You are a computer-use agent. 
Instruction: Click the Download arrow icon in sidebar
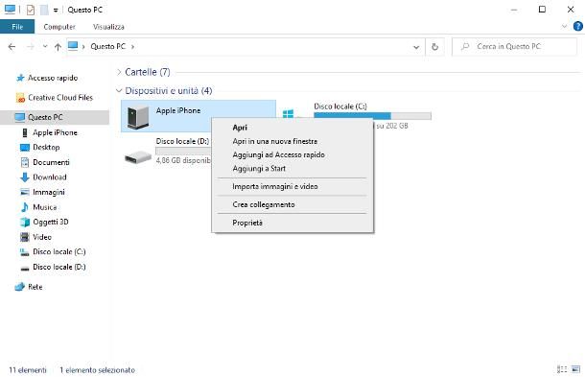tap(25, 177)
